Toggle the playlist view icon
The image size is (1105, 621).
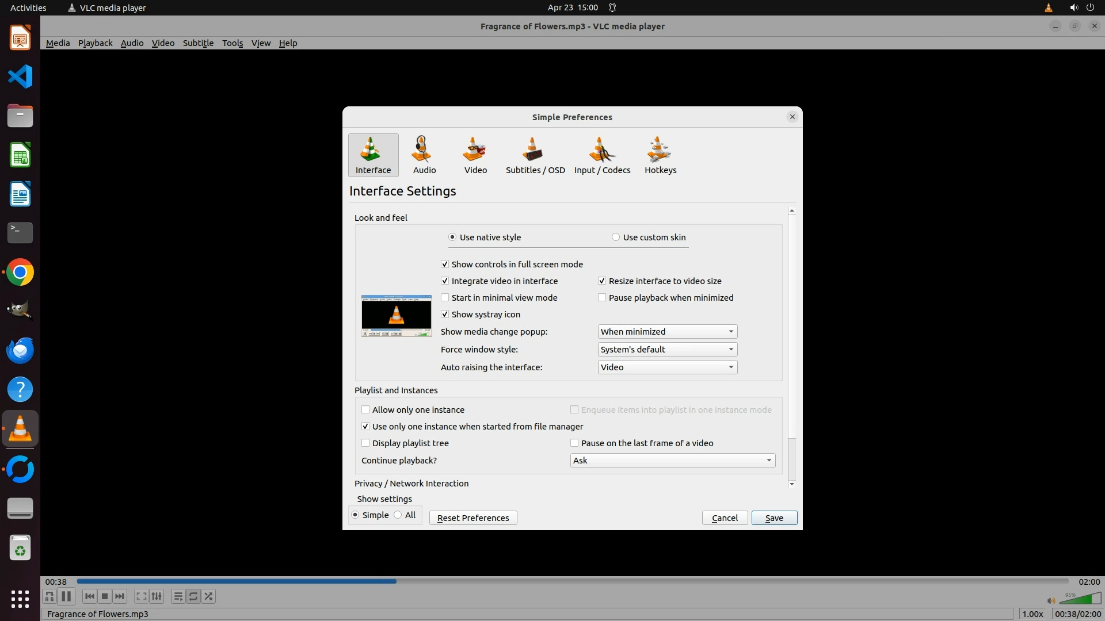coord(178,596)
